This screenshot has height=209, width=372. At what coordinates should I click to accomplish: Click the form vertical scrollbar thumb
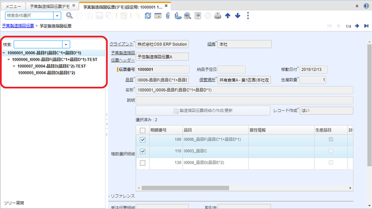pos(369,105)
